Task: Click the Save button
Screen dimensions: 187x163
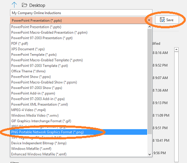Action: [167, 20]
